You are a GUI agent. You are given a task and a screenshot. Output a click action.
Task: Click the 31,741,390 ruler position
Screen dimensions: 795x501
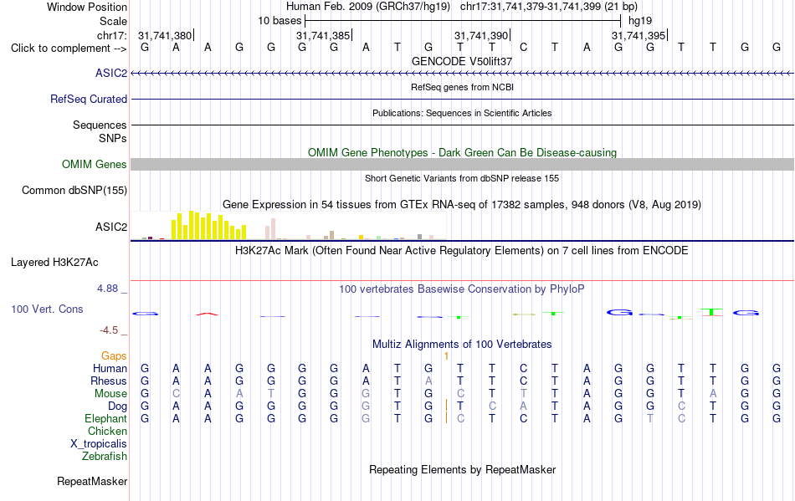[482, 36]
